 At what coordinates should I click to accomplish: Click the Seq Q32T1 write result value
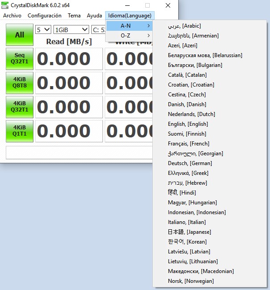pyautogui.click(x=129, y=59)
